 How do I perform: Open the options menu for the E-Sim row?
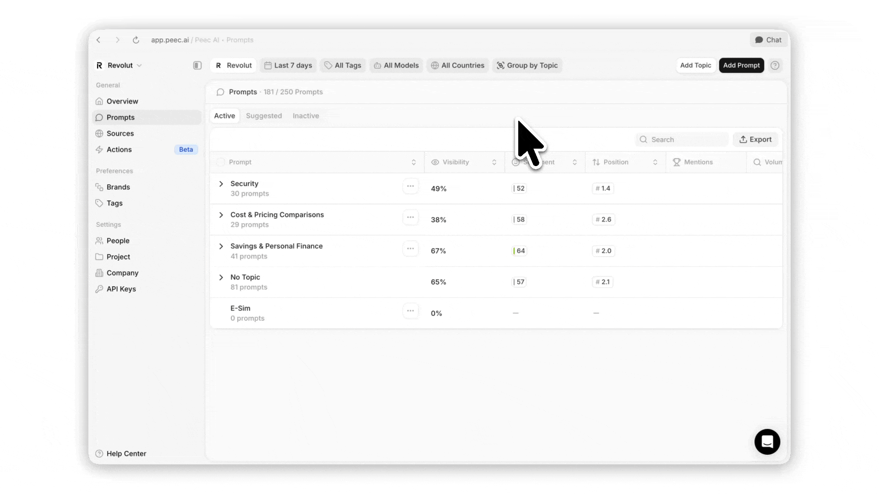[x=410, y=311]
